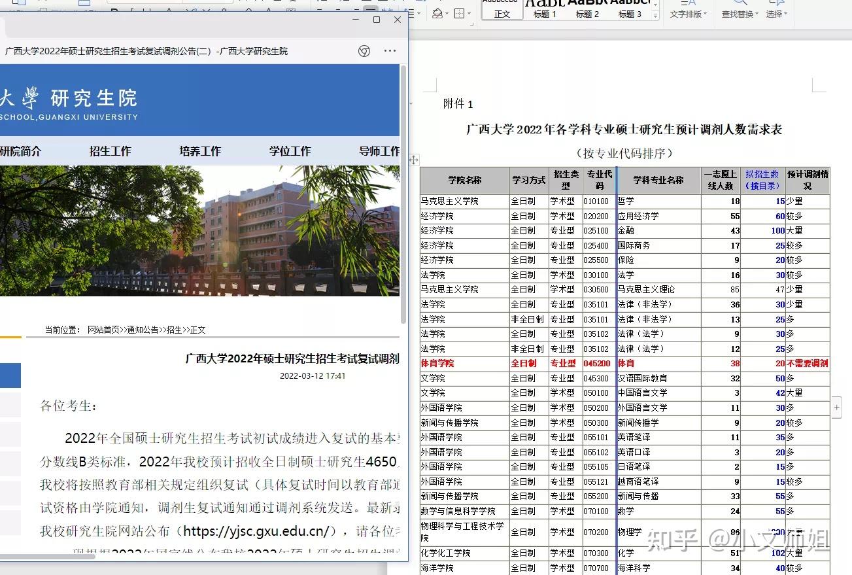Follow the 通知公告 breadcrumb link
Screen dimensions: 852x575
coord(143,330)
